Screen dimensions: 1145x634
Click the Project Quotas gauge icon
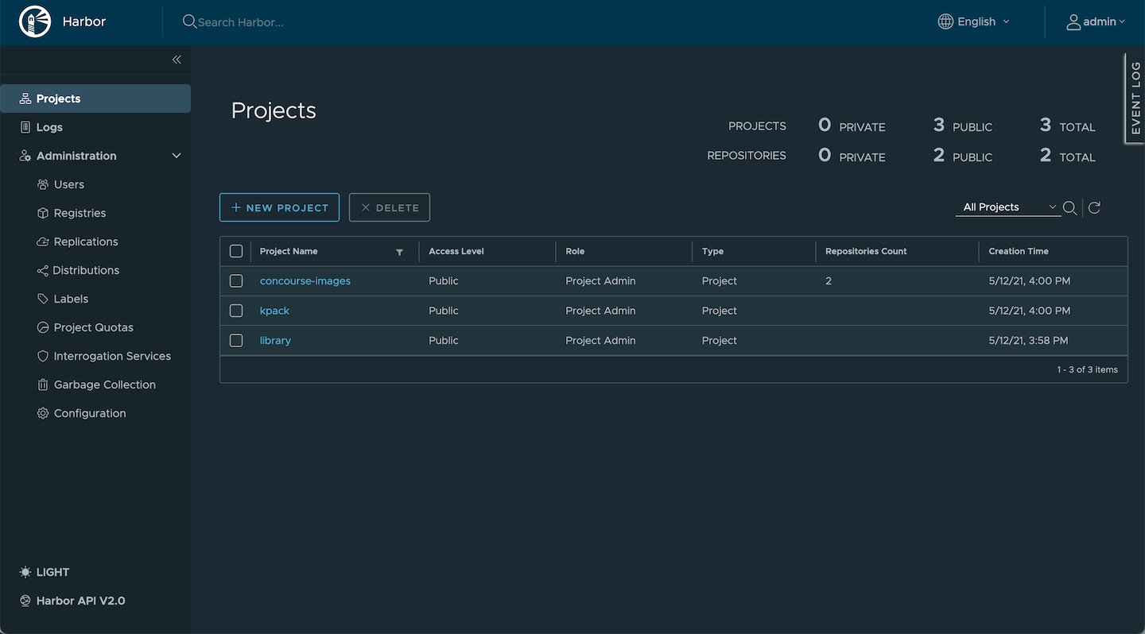pyautogui.click(x=43, y=327)
